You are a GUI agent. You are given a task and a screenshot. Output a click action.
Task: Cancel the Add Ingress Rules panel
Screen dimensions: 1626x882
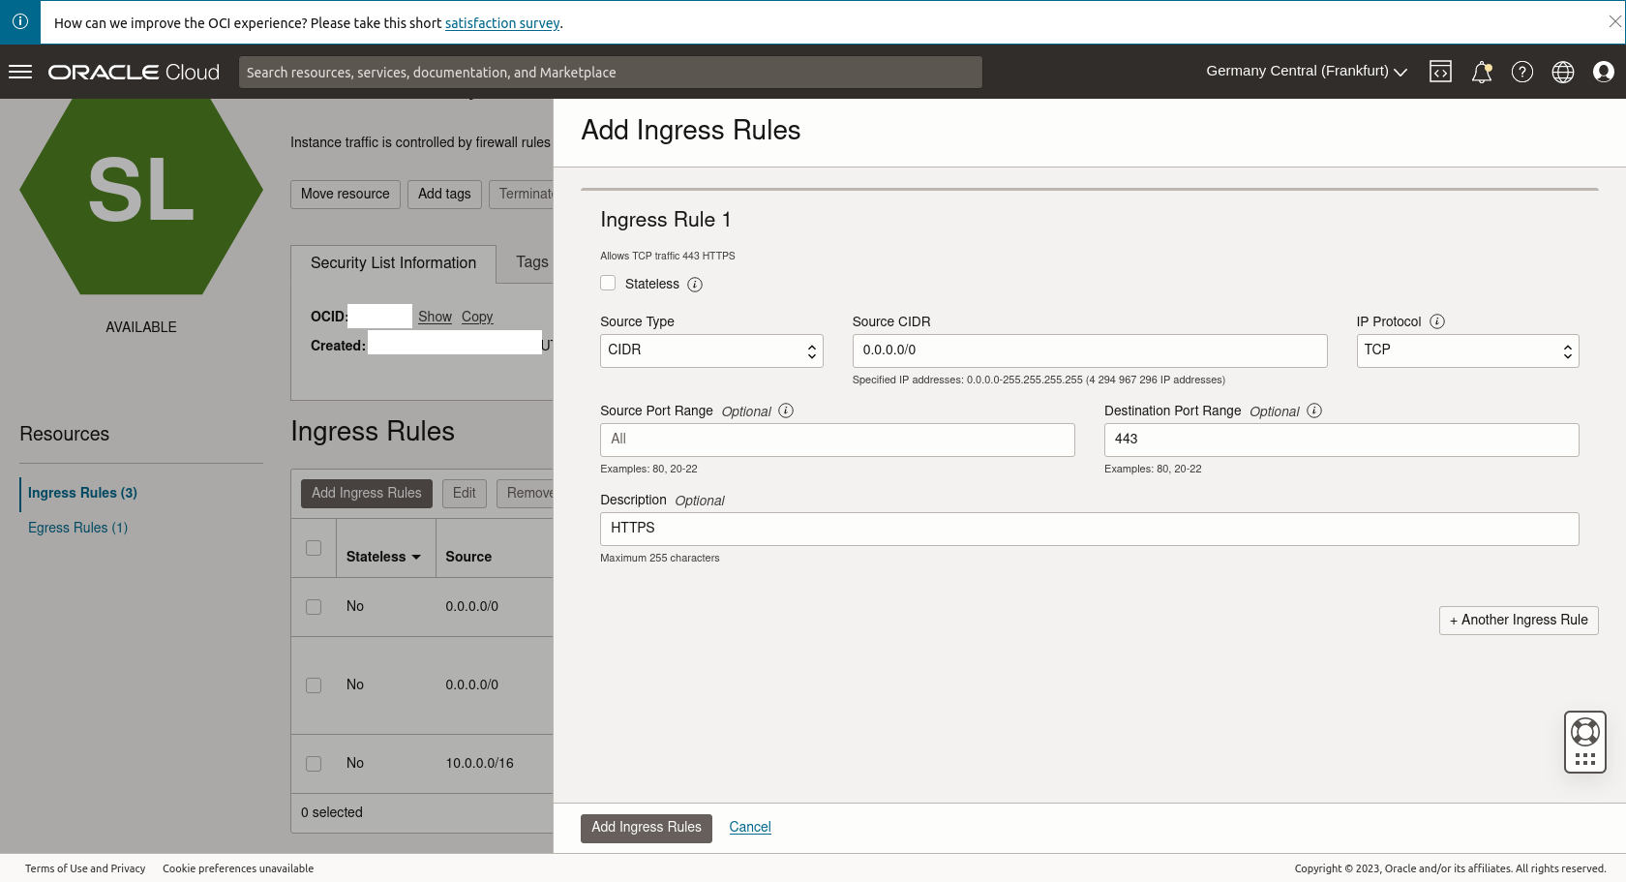[749, 827]
